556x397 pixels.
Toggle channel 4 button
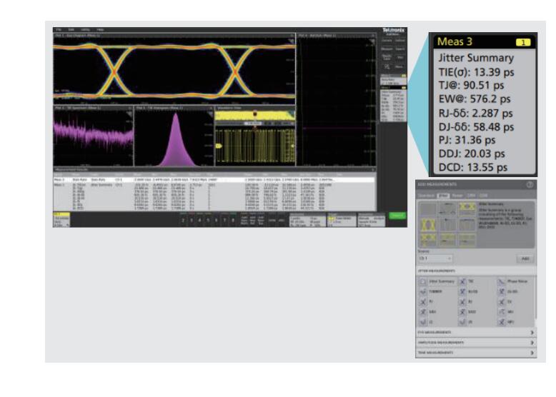click(x=199, y=221)
